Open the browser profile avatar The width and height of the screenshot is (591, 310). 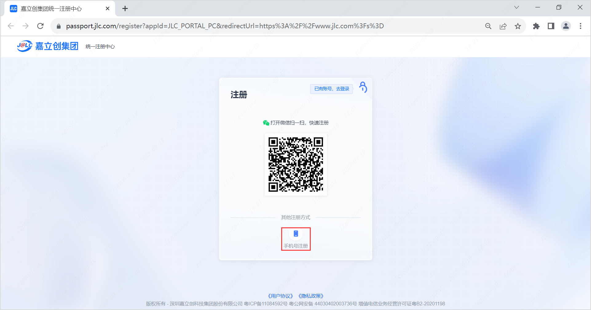tap(566, 26)
